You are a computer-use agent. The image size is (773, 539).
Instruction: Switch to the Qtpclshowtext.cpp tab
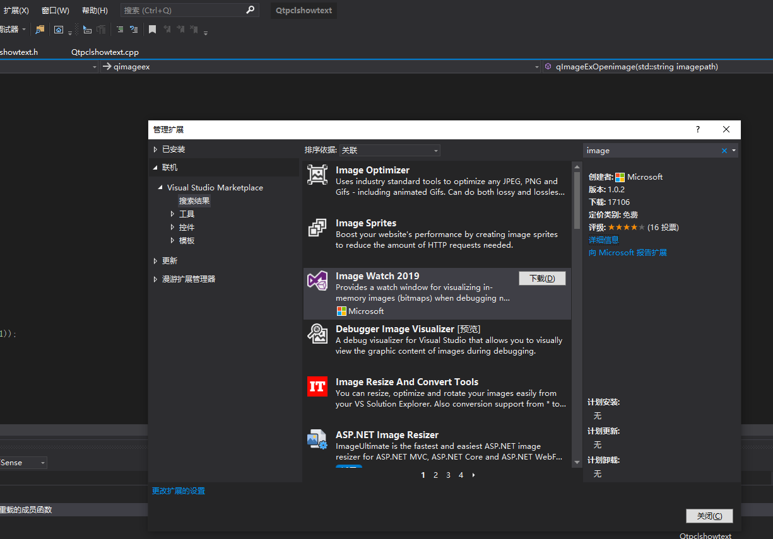click(105, 52)
